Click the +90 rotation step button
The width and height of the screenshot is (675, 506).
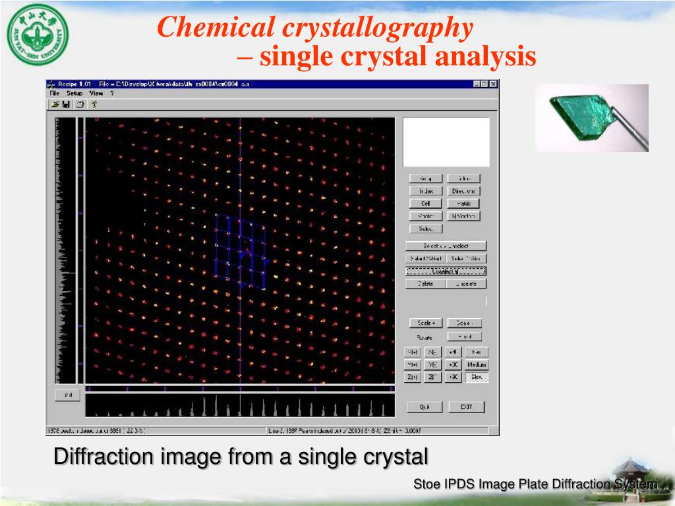tap(454, 377)
